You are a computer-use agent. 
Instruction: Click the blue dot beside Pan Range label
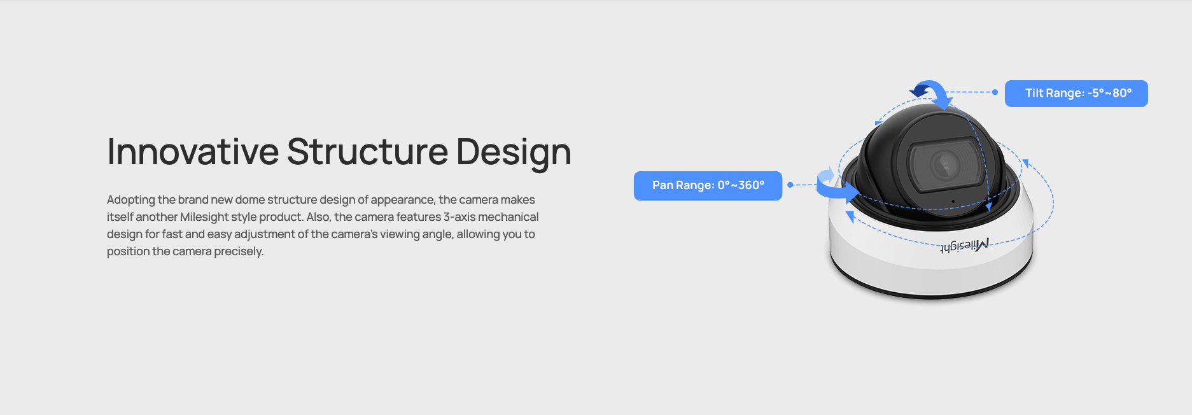coord(790,185)
